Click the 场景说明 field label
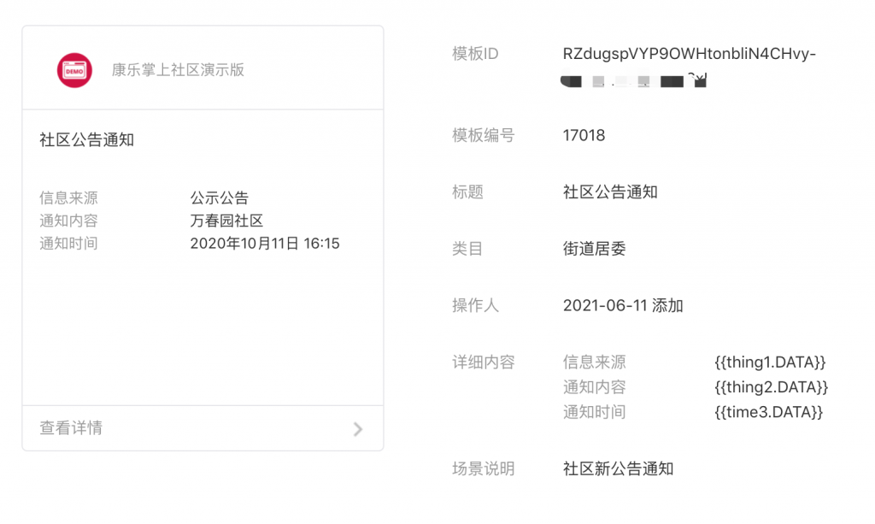 click(x=484, y=468)
